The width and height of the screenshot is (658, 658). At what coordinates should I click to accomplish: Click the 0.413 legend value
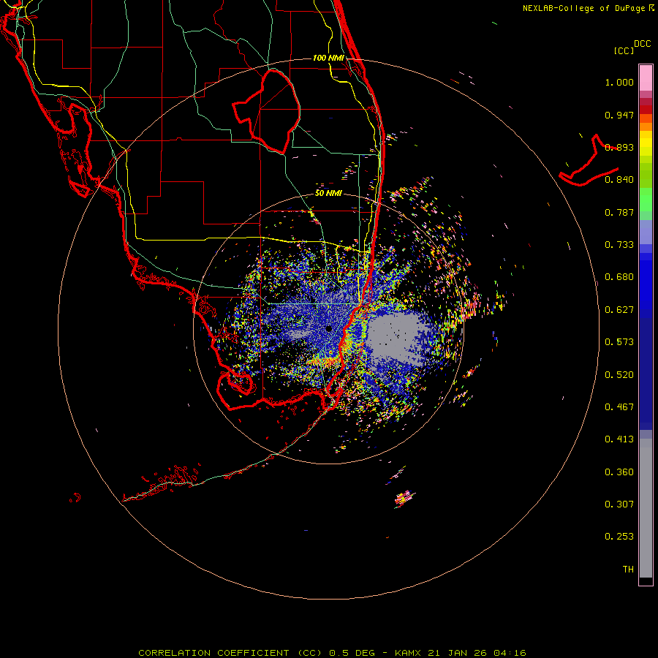click(619, 439)
